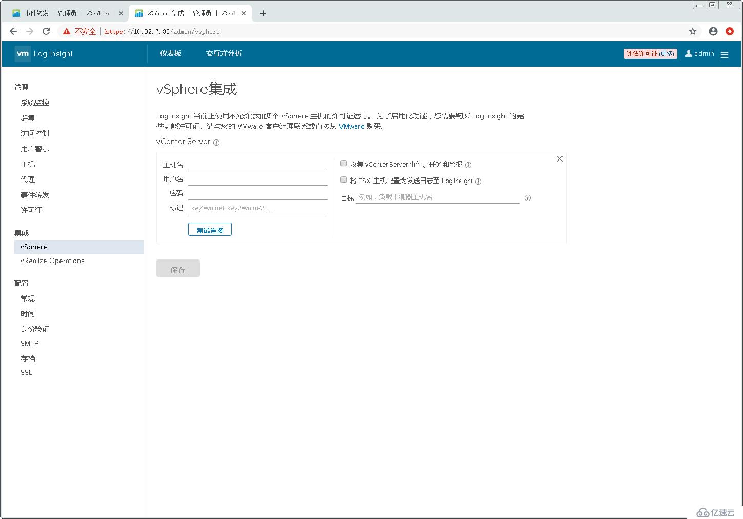Image resolution: width=743 pixels, height=519 pixels.
Task: Open SSL configuration page
Action: [26, 372]
